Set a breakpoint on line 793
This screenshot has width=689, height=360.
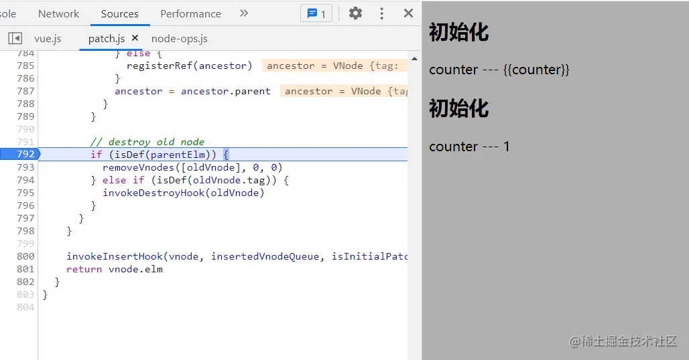[25, 167]
